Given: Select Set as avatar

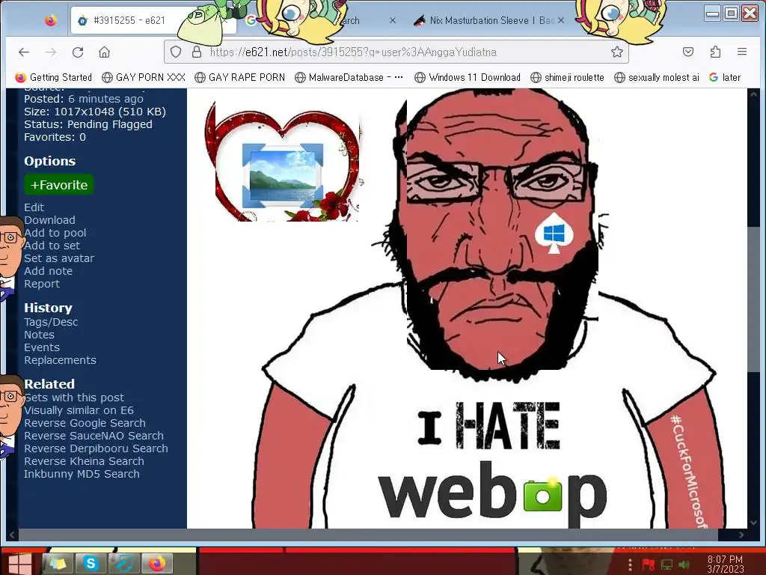Looking at the screenshot, I should pyautogui.click(x=58, y=258).
